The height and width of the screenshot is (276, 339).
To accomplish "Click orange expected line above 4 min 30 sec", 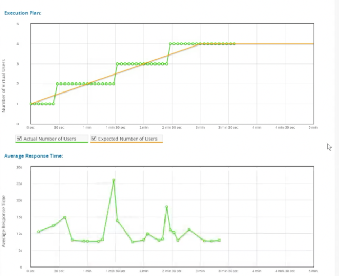I will tap(285, 44).
